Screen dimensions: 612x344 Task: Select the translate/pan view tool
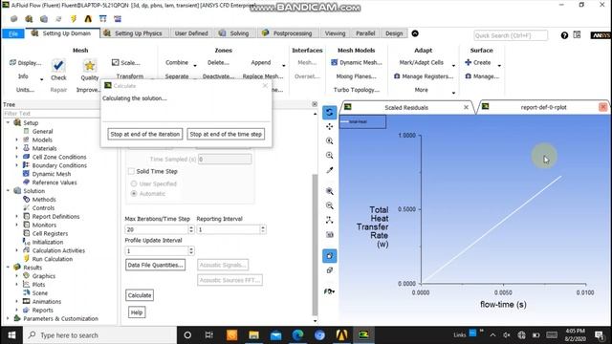pos(329,126)
